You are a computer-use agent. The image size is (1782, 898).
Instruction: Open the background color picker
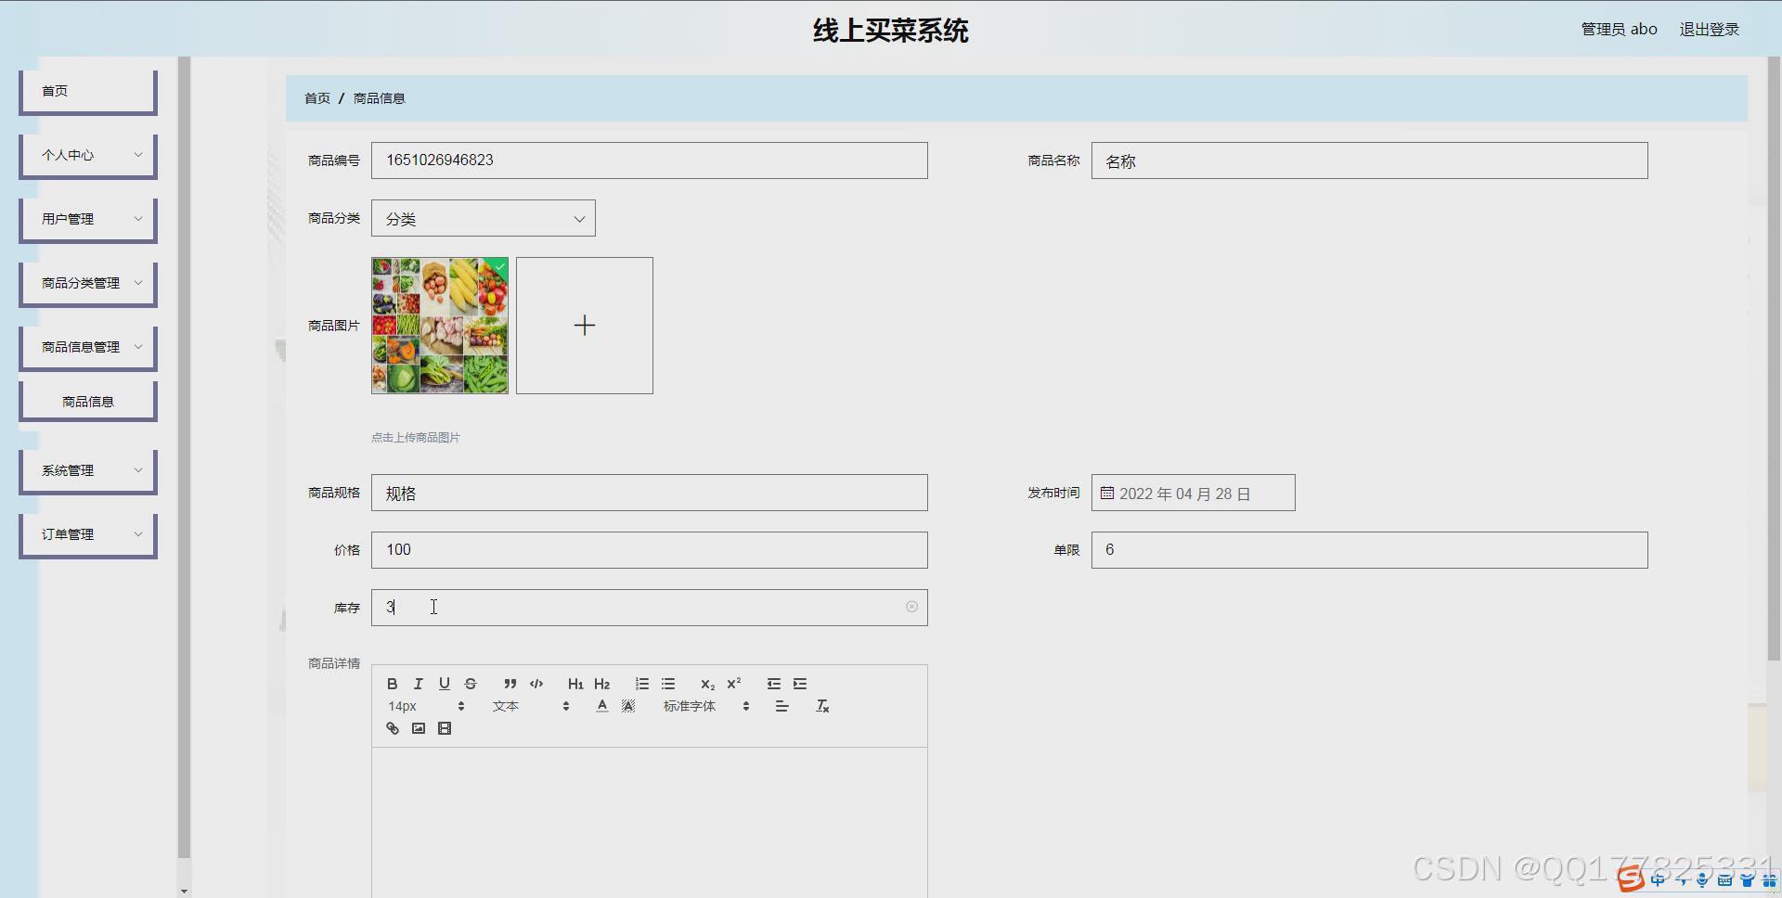[x=628, y=706]
